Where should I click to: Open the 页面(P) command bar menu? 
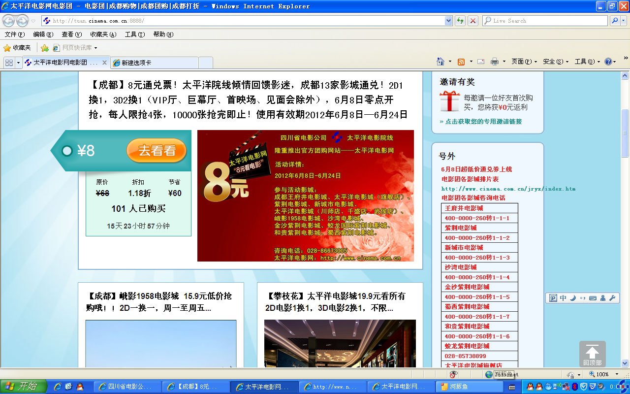[524, 62]
